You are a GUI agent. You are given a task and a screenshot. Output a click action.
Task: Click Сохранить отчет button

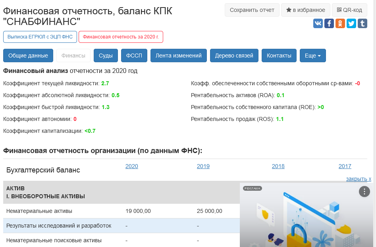click(x=252, y=10)
